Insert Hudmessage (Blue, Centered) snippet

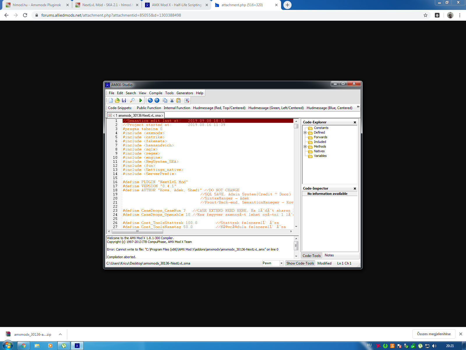click(329, 108)
